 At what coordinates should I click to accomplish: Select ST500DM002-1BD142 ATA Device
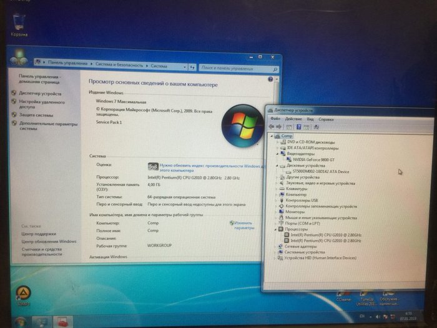point(320,172)
